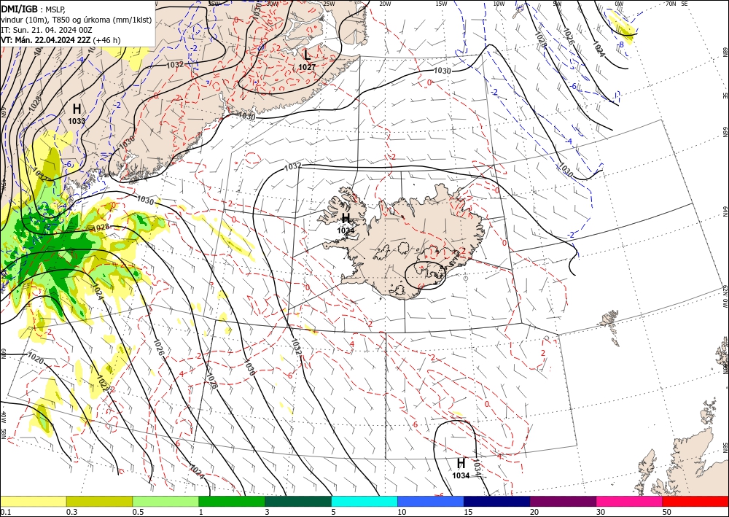729x517 pixels.
Task: Click the light green 0.5–1 mm legend swatch
Action: (165, 501)
